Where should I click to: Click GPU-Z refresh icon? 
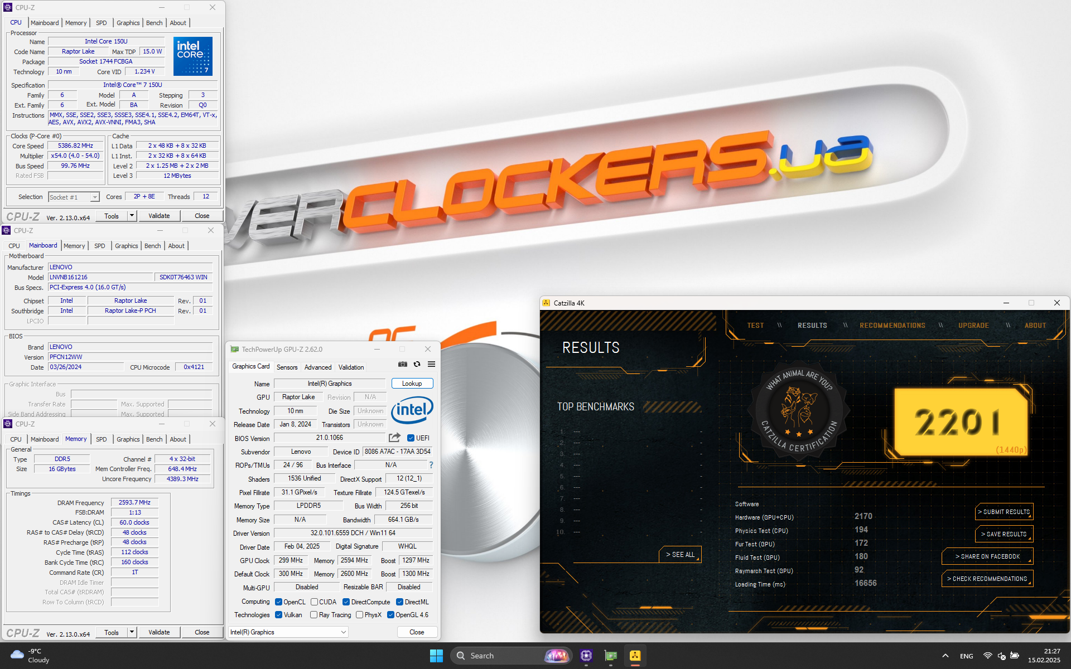[417, 364]
